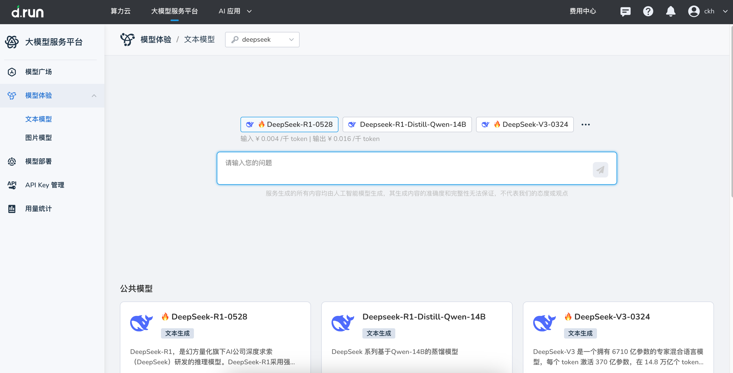
Task: Open 费用中心 in the top bar
Action: point(583,11)
